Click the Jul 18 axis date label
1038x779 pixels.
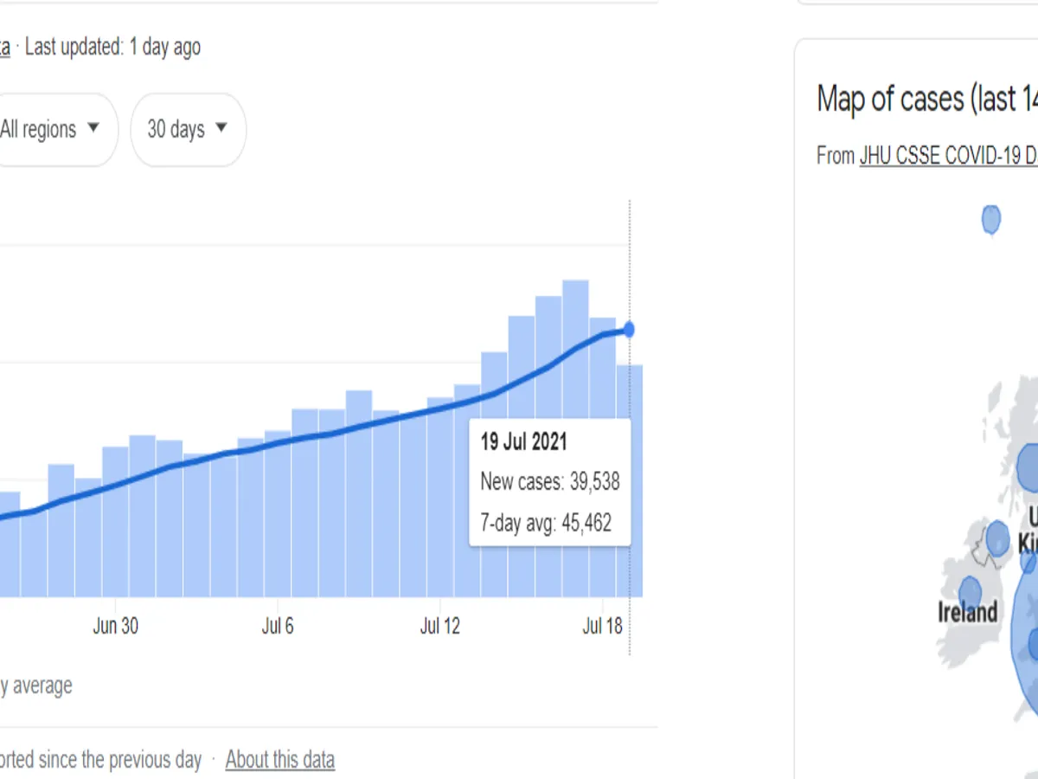[603, 626]
